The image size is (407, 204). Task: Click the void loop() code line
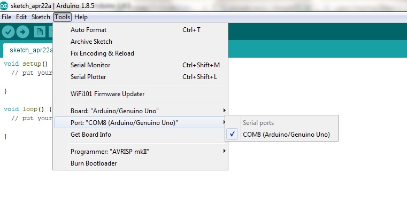point(28,109)
